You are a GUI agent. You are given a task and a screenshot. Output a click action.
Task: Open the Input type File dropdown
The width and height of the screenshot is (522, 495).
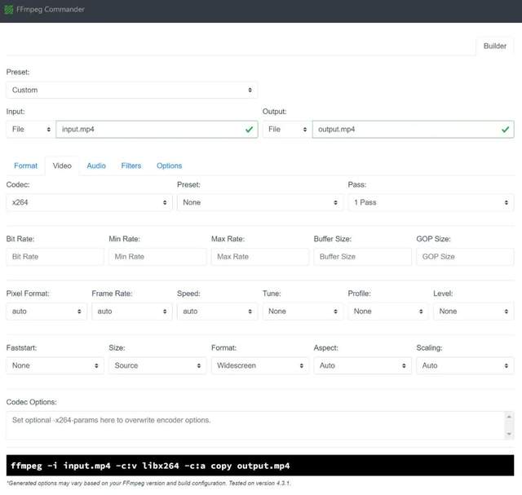(31, 130)
